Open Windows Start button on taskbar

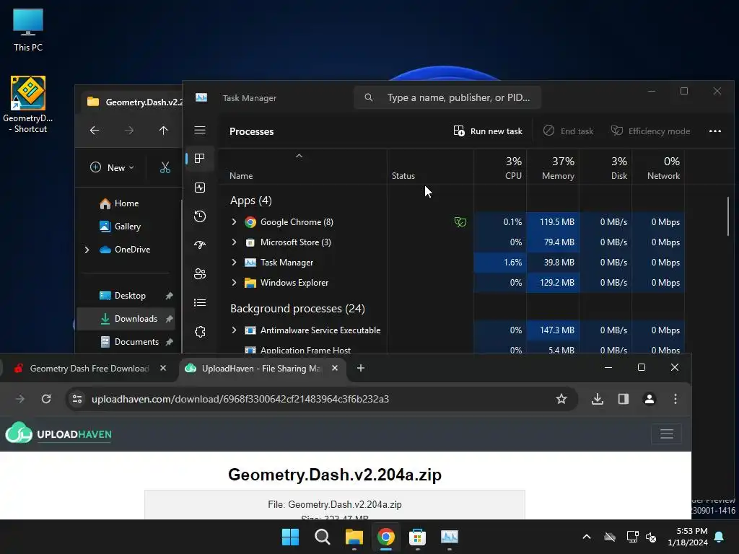pyautogui.click(x=290, y=537)
